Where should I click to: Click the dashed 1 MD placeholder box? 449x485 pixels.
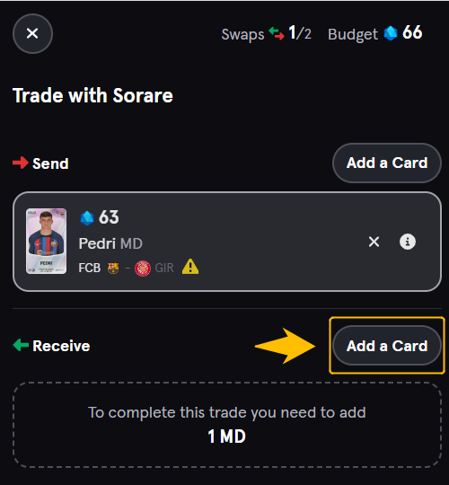coord(227,425)
